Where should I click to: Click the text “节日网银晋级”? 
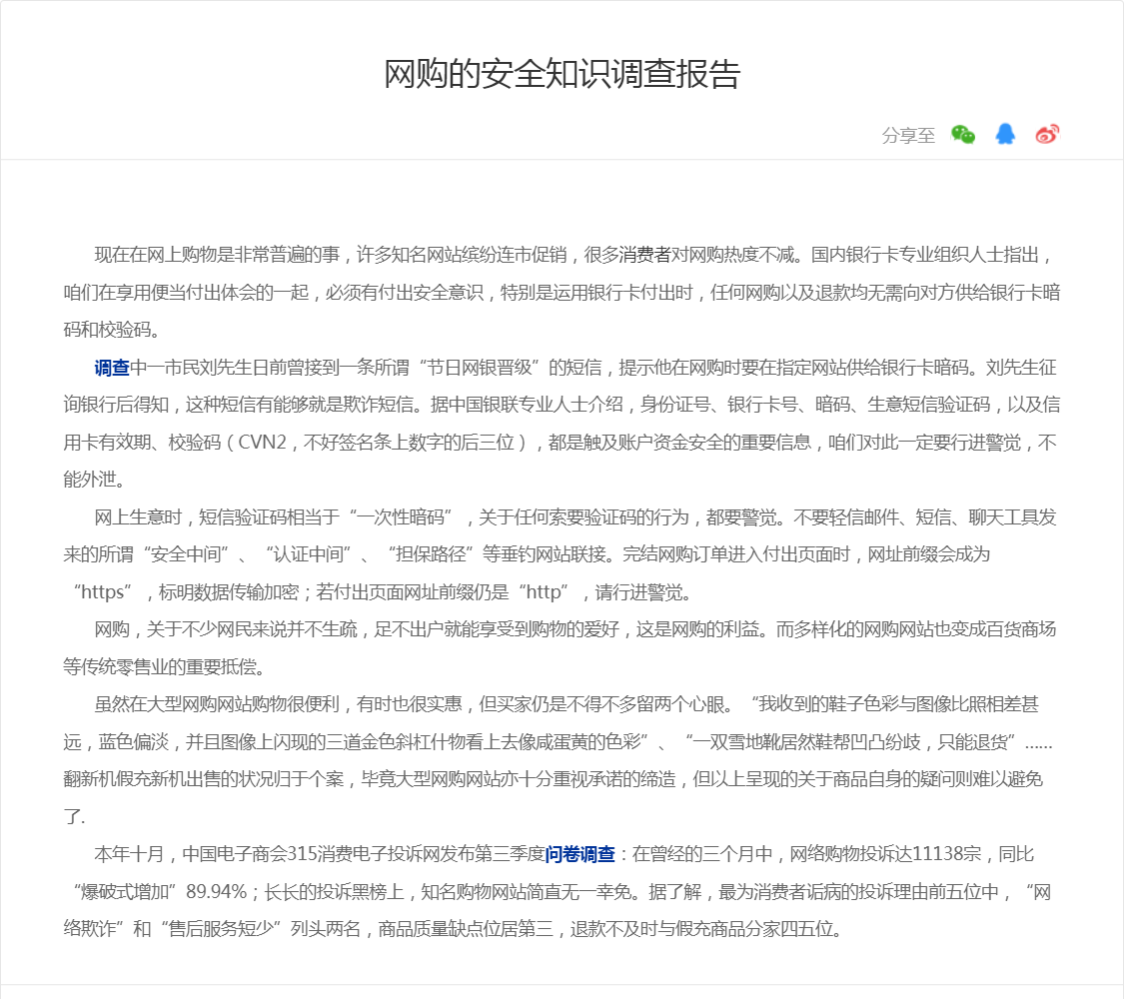tap(475, 368)
